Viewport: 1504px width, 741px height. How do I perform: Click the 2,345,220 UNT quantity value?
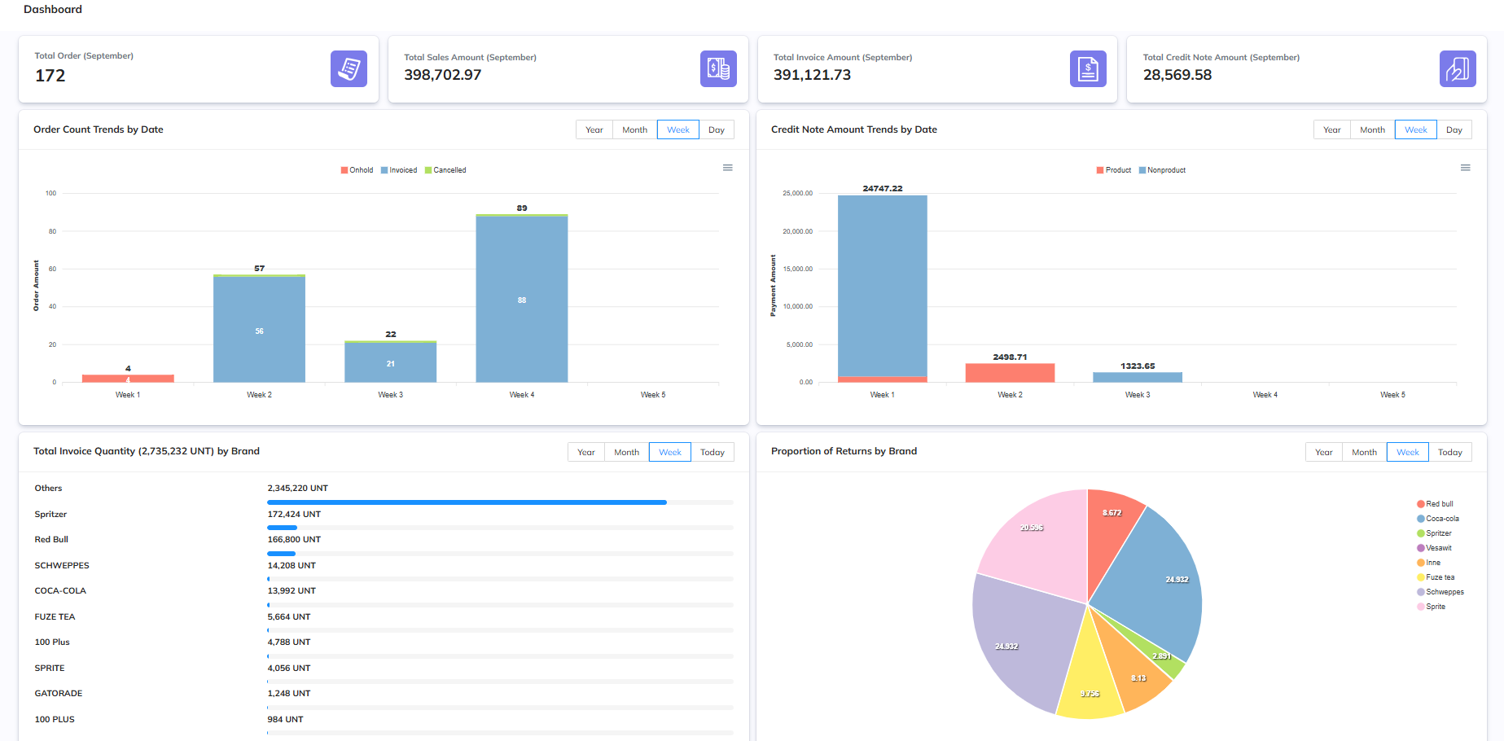tap(297, 489)
